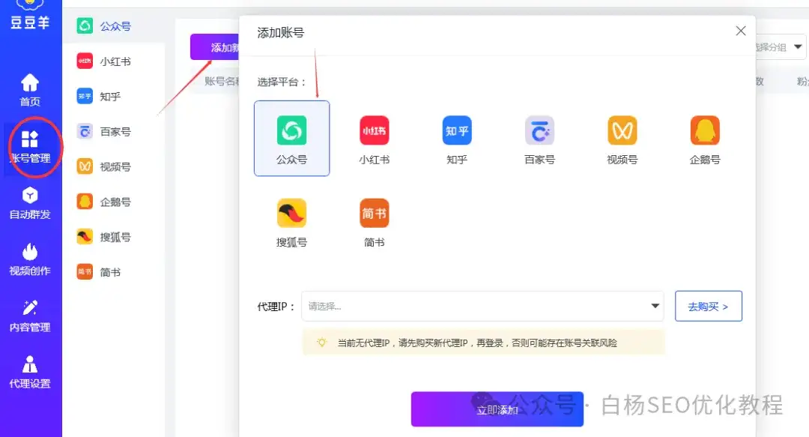Image resolution: width=809 pixels, height=437 pixels.
Task: Click the 豆豆羊 logo at top left
Action: pos(30,14)
